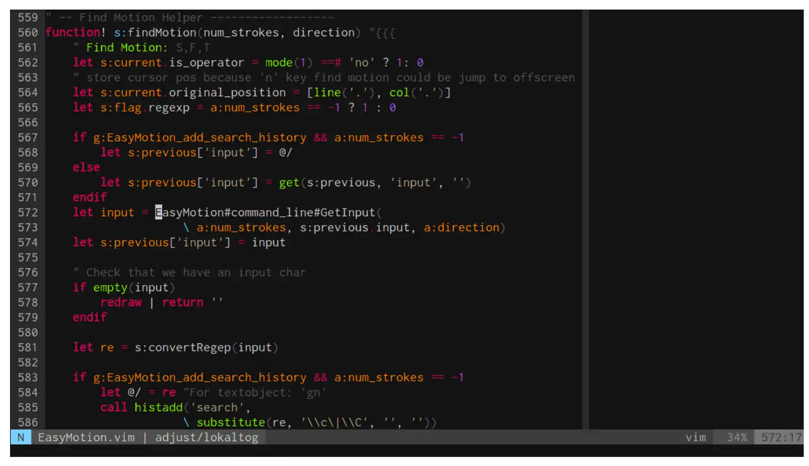Screen dimensions: 809x466
Task: Click 'histadd' on line 585
Action: tap(159, 408)
